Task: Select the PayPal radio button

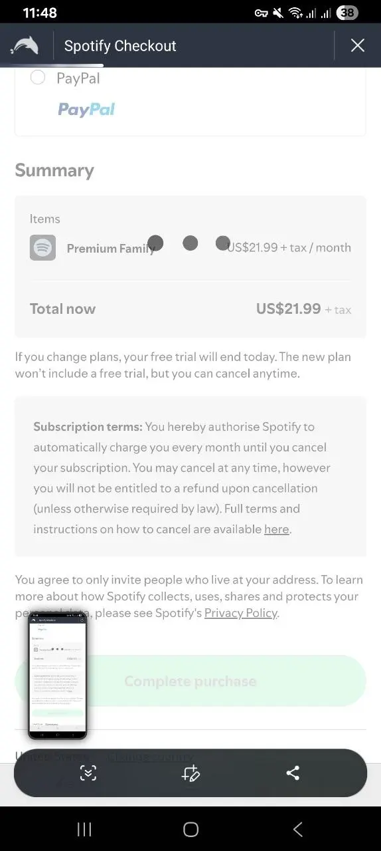Action: (x=38, y=78)
